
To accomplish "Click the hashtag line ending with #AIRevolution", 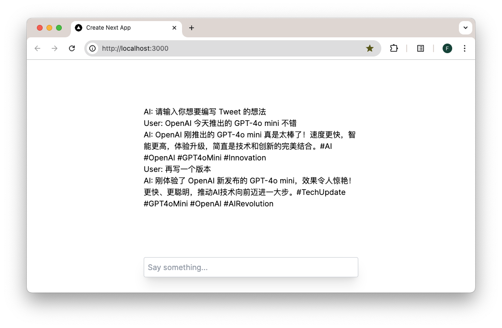I will point(209,204).
